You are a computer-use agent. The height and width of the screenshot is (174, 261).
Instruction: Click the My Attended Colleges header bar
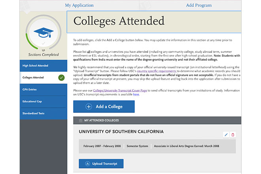(158, 120)
